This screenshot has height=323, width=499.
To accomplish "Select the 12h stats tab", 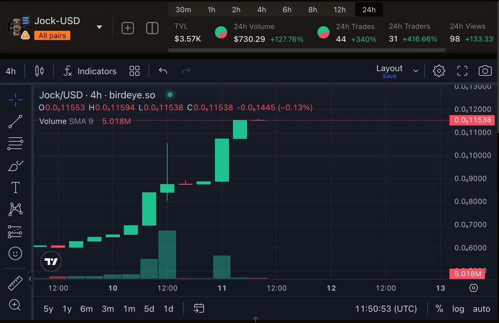I will click(x=340, y=9).
